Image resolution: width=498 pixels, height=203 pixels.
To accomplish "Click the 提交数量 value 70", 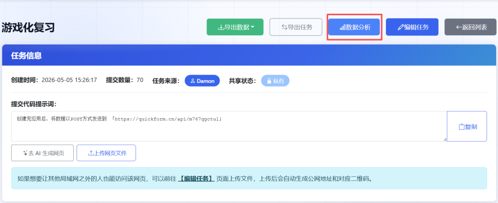I will [140, 80].
